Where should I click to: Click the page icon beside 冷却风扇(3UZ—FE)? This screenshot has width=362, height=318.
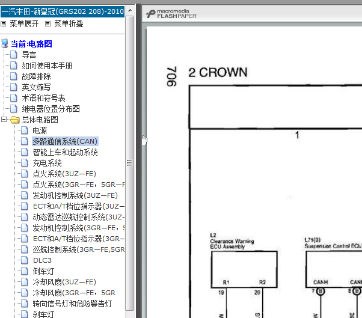pyautogui.click(x=25, y=282)
